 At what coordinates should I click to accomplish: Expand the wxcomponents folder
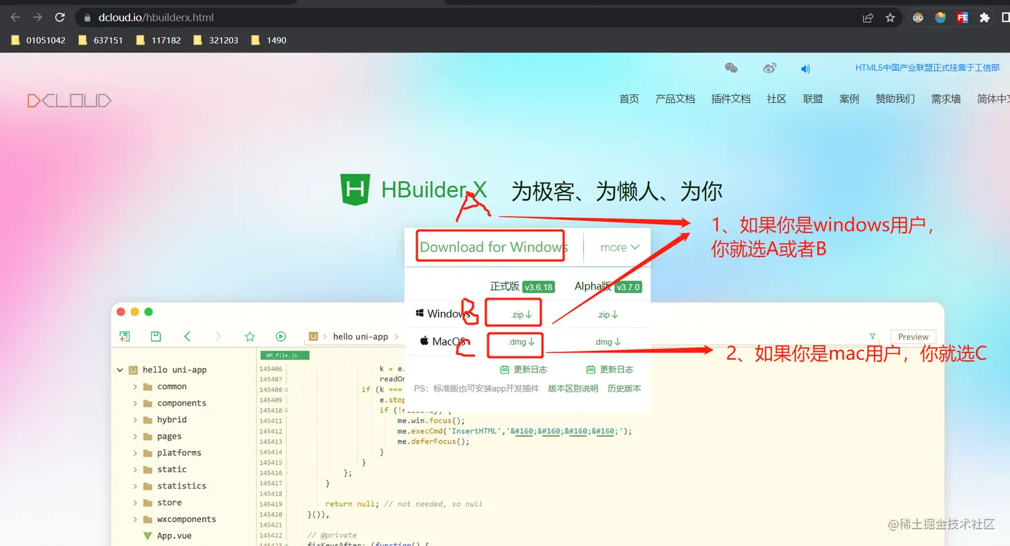pos(135,519)
